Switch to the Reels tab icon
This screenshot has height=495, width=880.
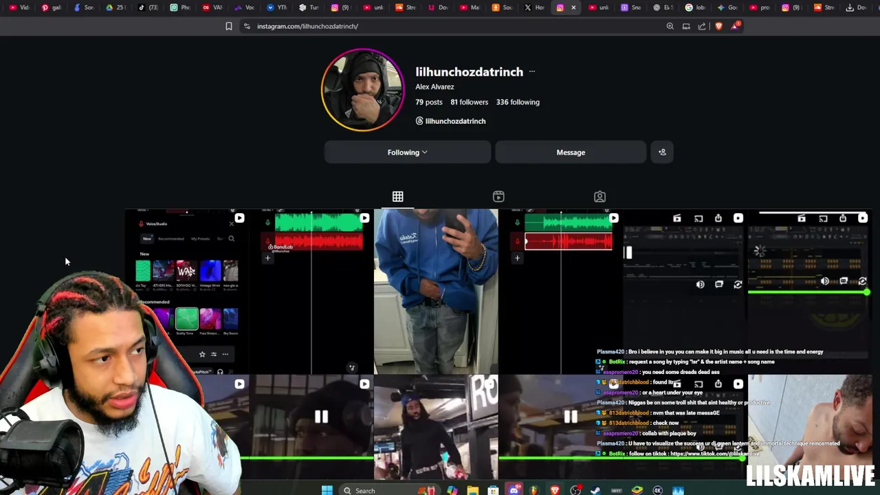click(x=498, y=197)
